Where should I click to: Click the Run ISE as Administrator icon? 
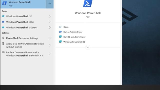tap(60, 37)
